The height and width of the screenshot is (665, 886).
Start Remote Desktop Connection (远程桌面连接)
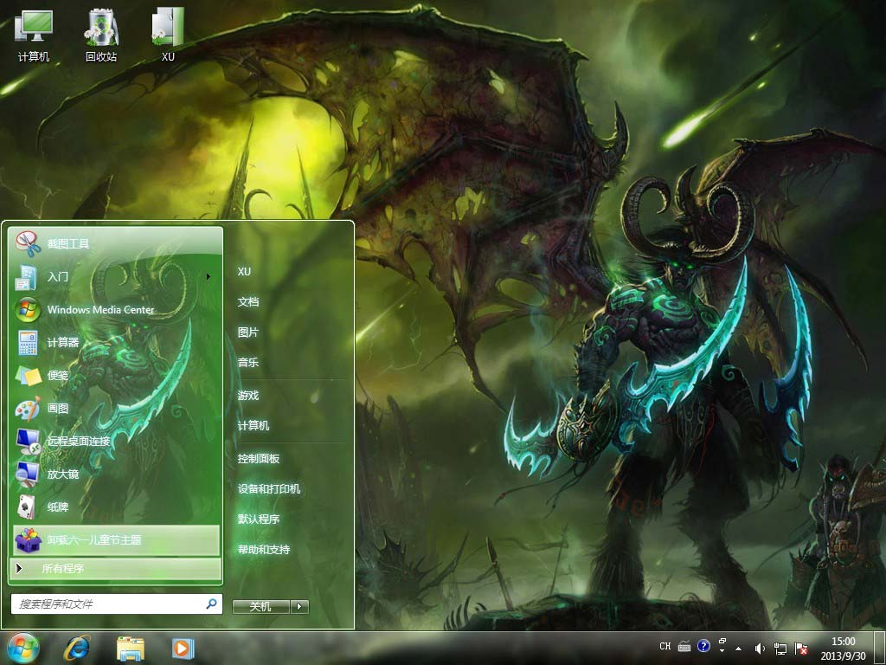(78, 442)
